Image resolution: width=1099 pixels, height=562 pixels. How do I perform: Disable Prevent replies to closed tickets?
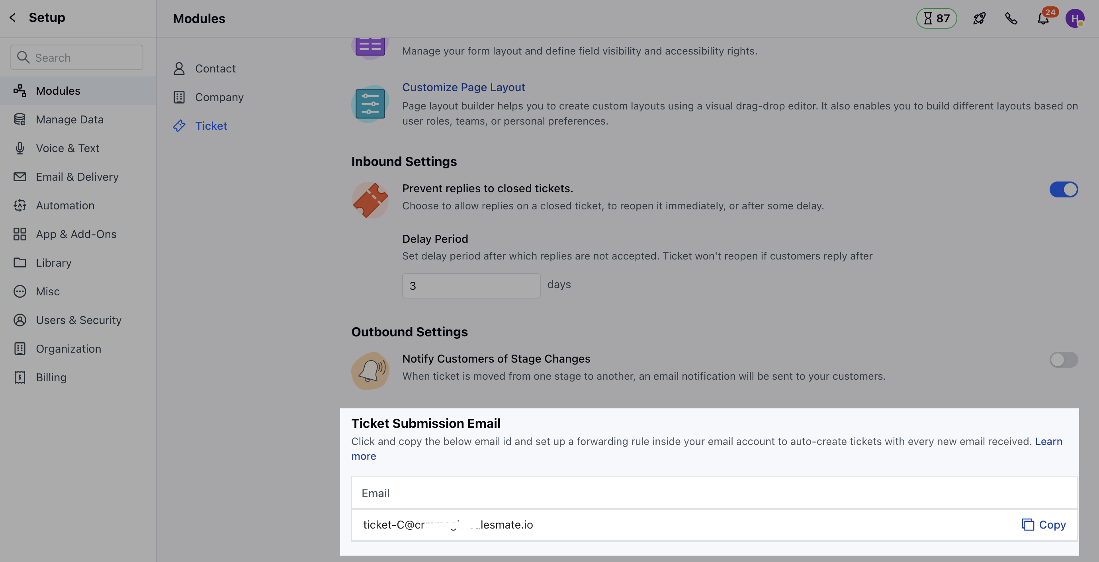[x=1063, y=189]
